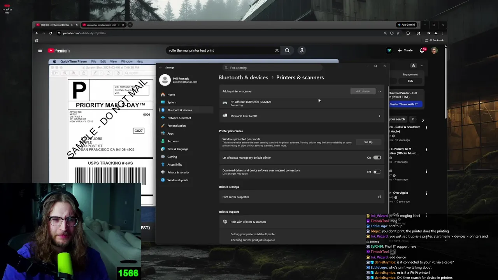The image size is (498, 280).
Task: Open All Bookmarks folder
Action: coord(435,40)
